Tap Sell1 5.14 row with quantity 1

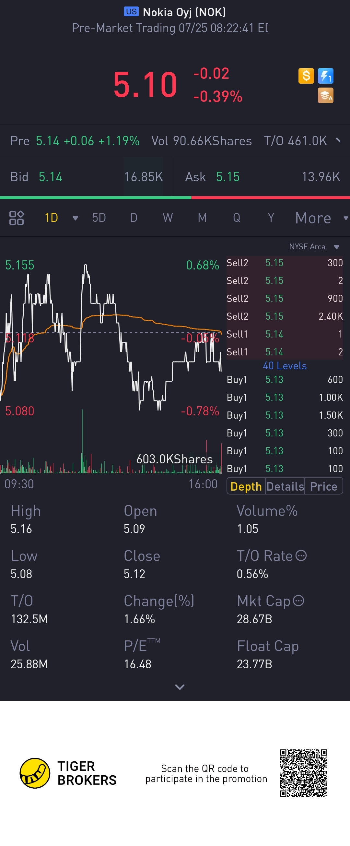point(285,334)
